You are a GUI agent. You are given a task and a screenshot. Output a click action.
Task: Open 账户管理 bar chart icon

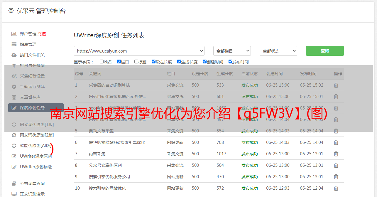click(14, 34)
